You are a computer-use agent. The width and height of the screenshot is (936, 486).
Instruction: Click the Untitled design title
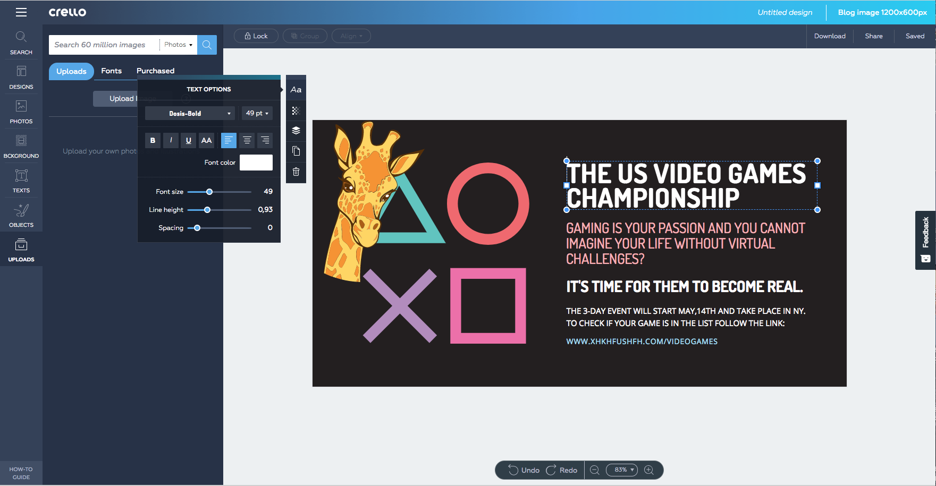point(785,12)
